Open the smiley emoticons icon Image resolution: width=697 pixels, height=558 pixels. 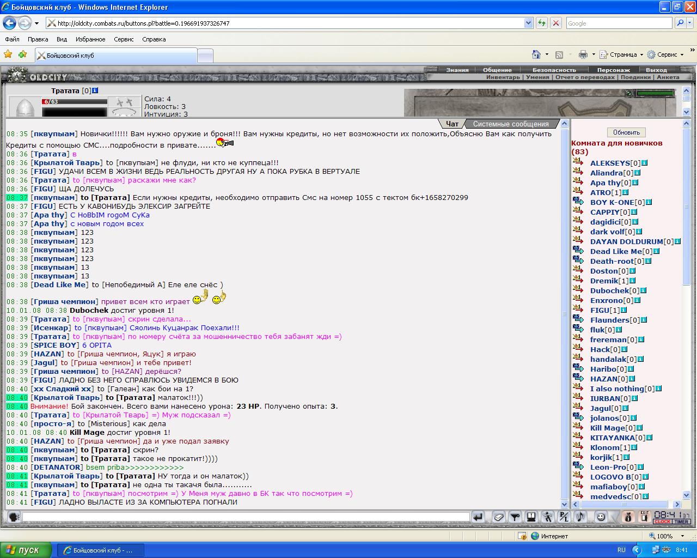601,517
